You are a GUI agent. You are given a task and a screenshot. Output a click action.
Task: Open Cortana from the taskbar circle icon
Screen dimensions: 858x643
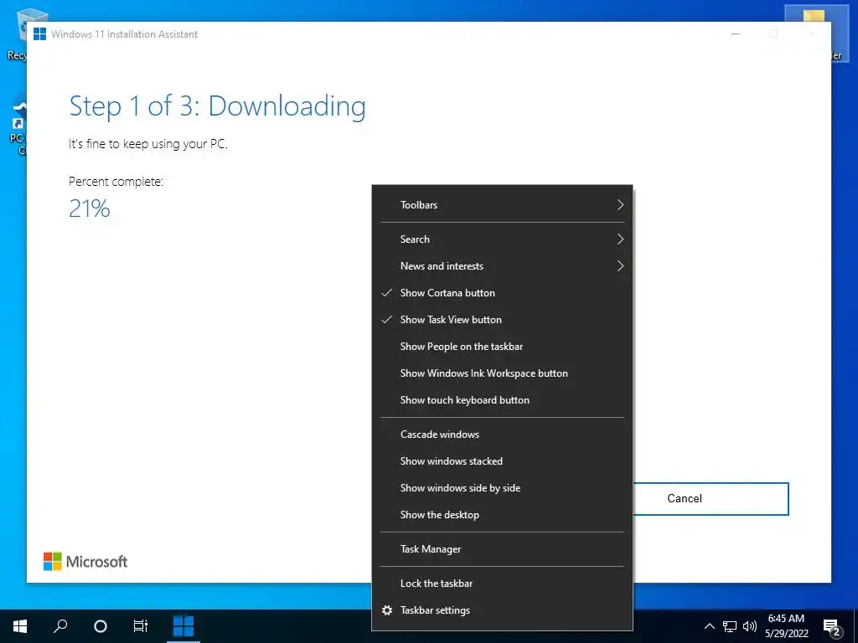101,626
